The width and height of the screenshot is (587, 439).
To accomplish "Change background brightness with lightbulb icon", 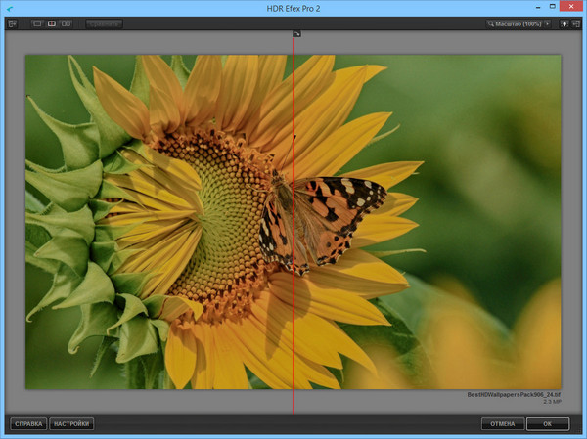I will [x=564, y=23].
